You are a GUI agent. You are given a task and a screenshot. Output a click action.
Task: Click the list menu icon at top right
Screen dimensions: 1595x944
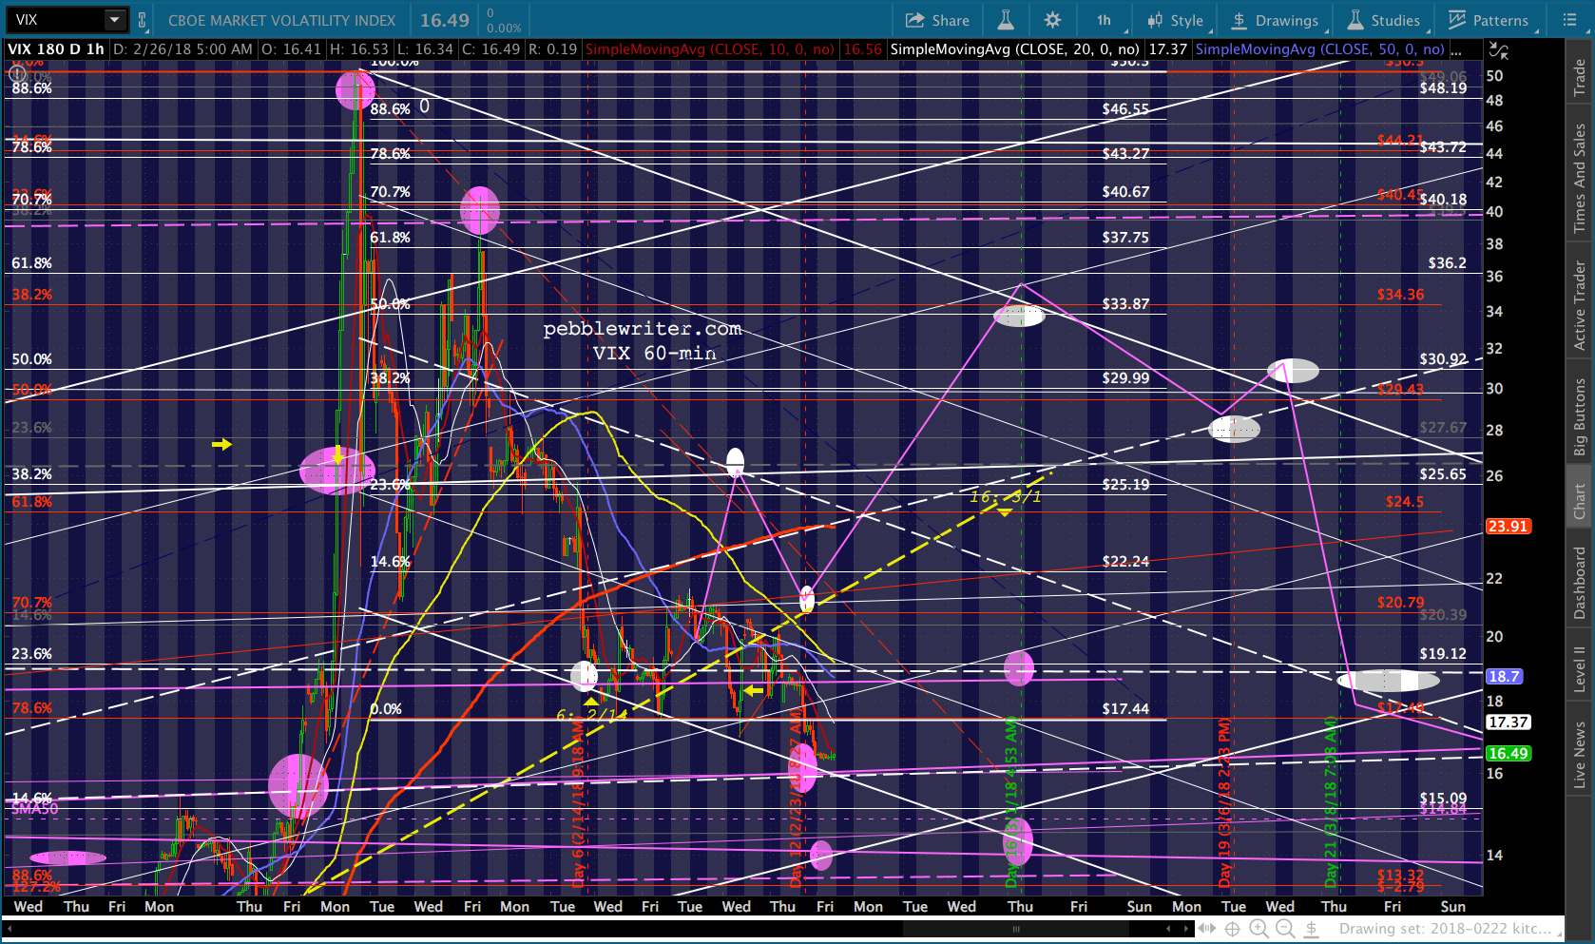tap(1569, 20)
